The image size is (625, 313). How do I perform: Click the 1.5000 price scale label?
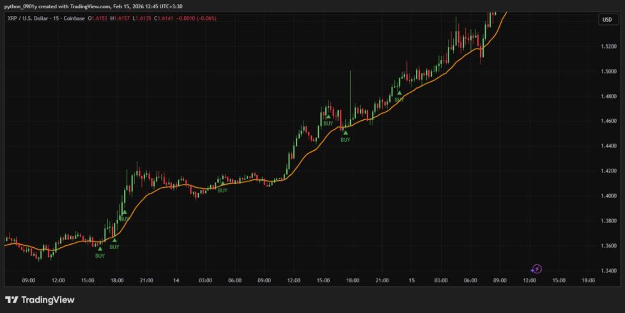pos(608,72)
